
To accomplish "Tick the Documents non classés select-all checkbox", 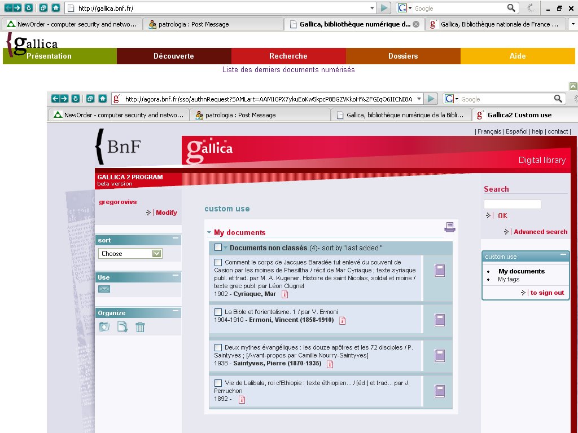I will tap(218, 248).
